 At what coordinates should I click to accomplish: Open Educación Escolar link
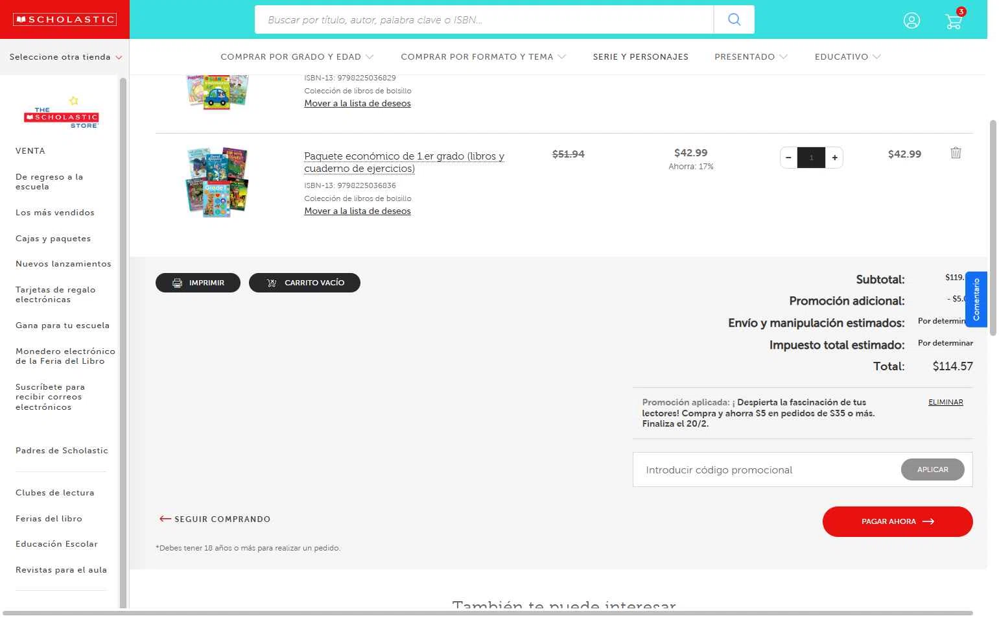(56, 543)
